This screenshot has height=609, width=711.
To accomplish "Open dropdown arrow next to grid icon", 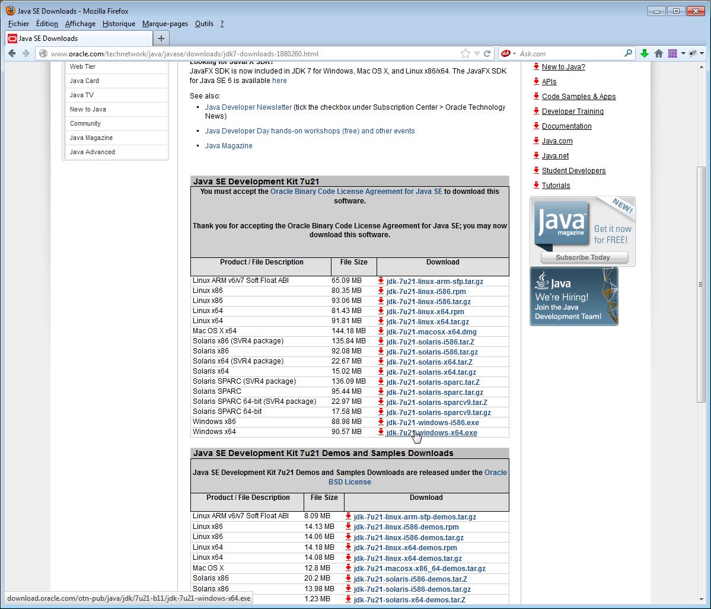I will (x=683, y=53).
